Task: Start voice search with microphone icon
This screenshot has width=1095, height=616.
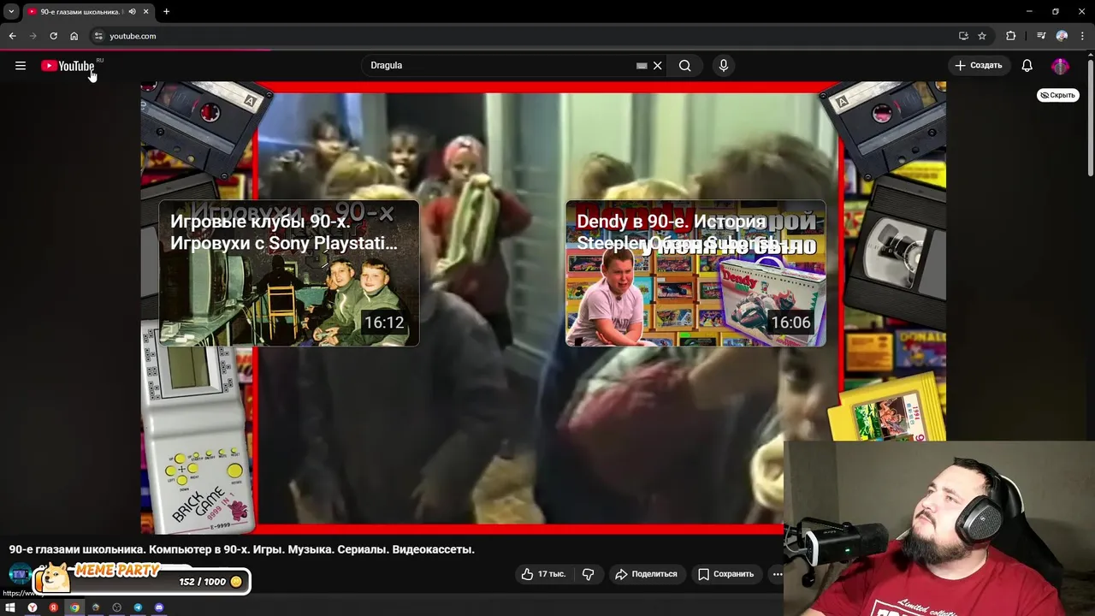Action: (723, 65)
